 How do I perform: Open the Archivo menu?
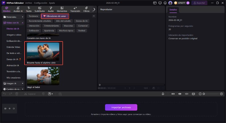pos(29,3)
